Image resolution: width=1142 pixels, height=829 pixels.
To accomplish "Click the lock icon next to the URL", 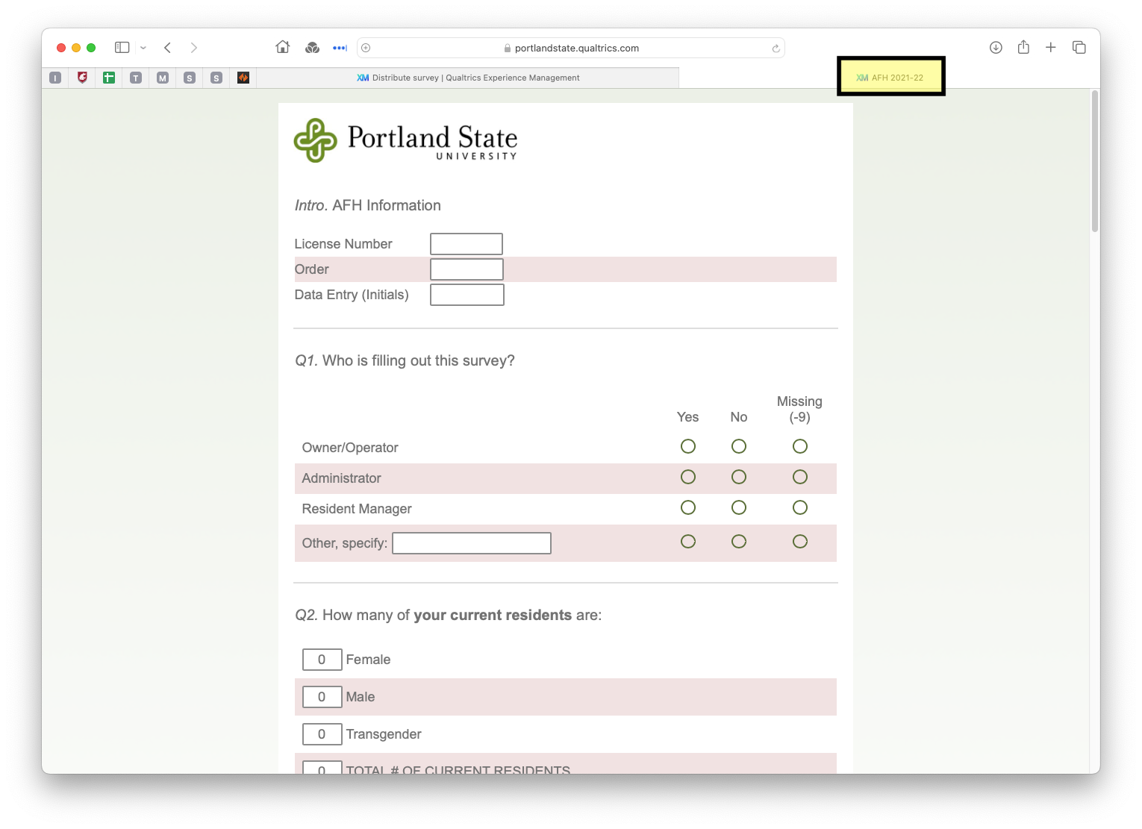I will pyautogui.click(x=508, y=48).
